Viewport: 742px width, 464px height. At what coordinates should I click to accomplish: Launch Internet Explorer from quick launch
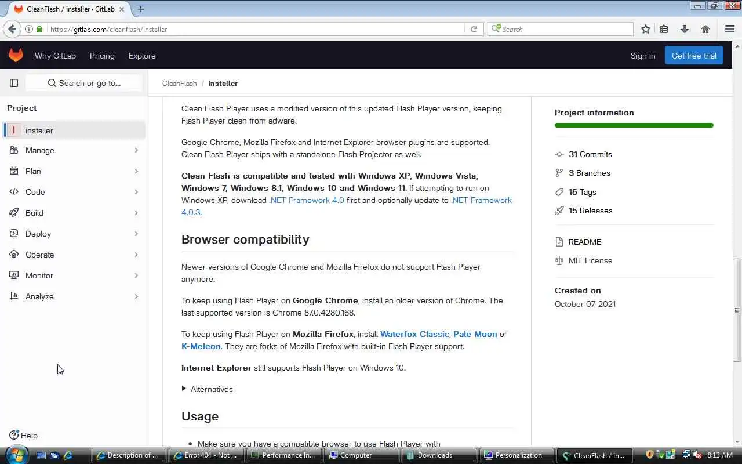click(x=68, y=455)
